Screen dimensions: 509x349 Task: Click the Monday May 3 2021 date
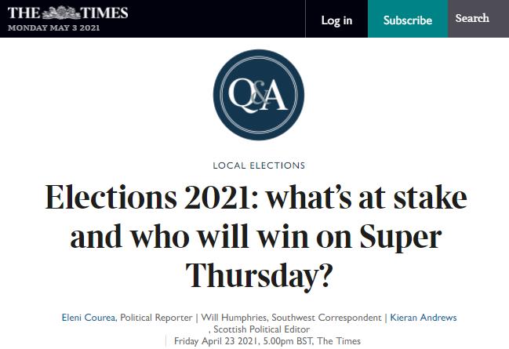54,28
